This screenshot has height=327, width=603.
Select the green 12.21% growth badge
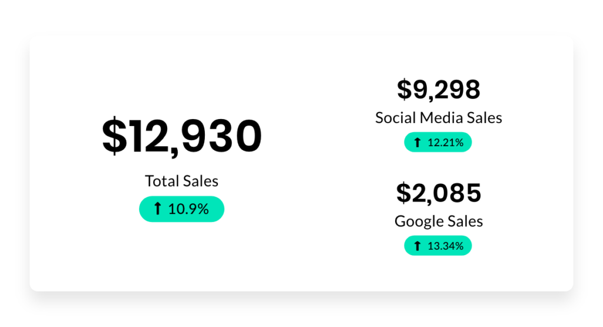pyautogui.click(x=438, y=142)
